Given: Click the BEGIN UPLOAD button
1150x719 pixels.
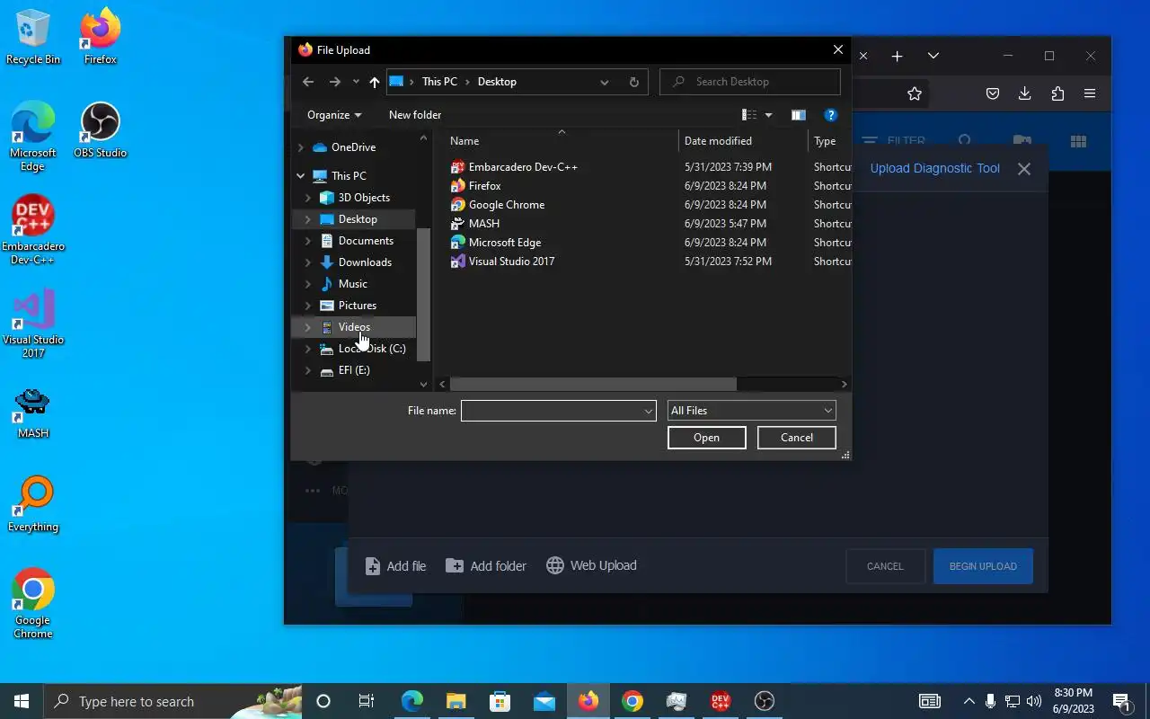Looking at the screenshot, I should click(983, 566).
